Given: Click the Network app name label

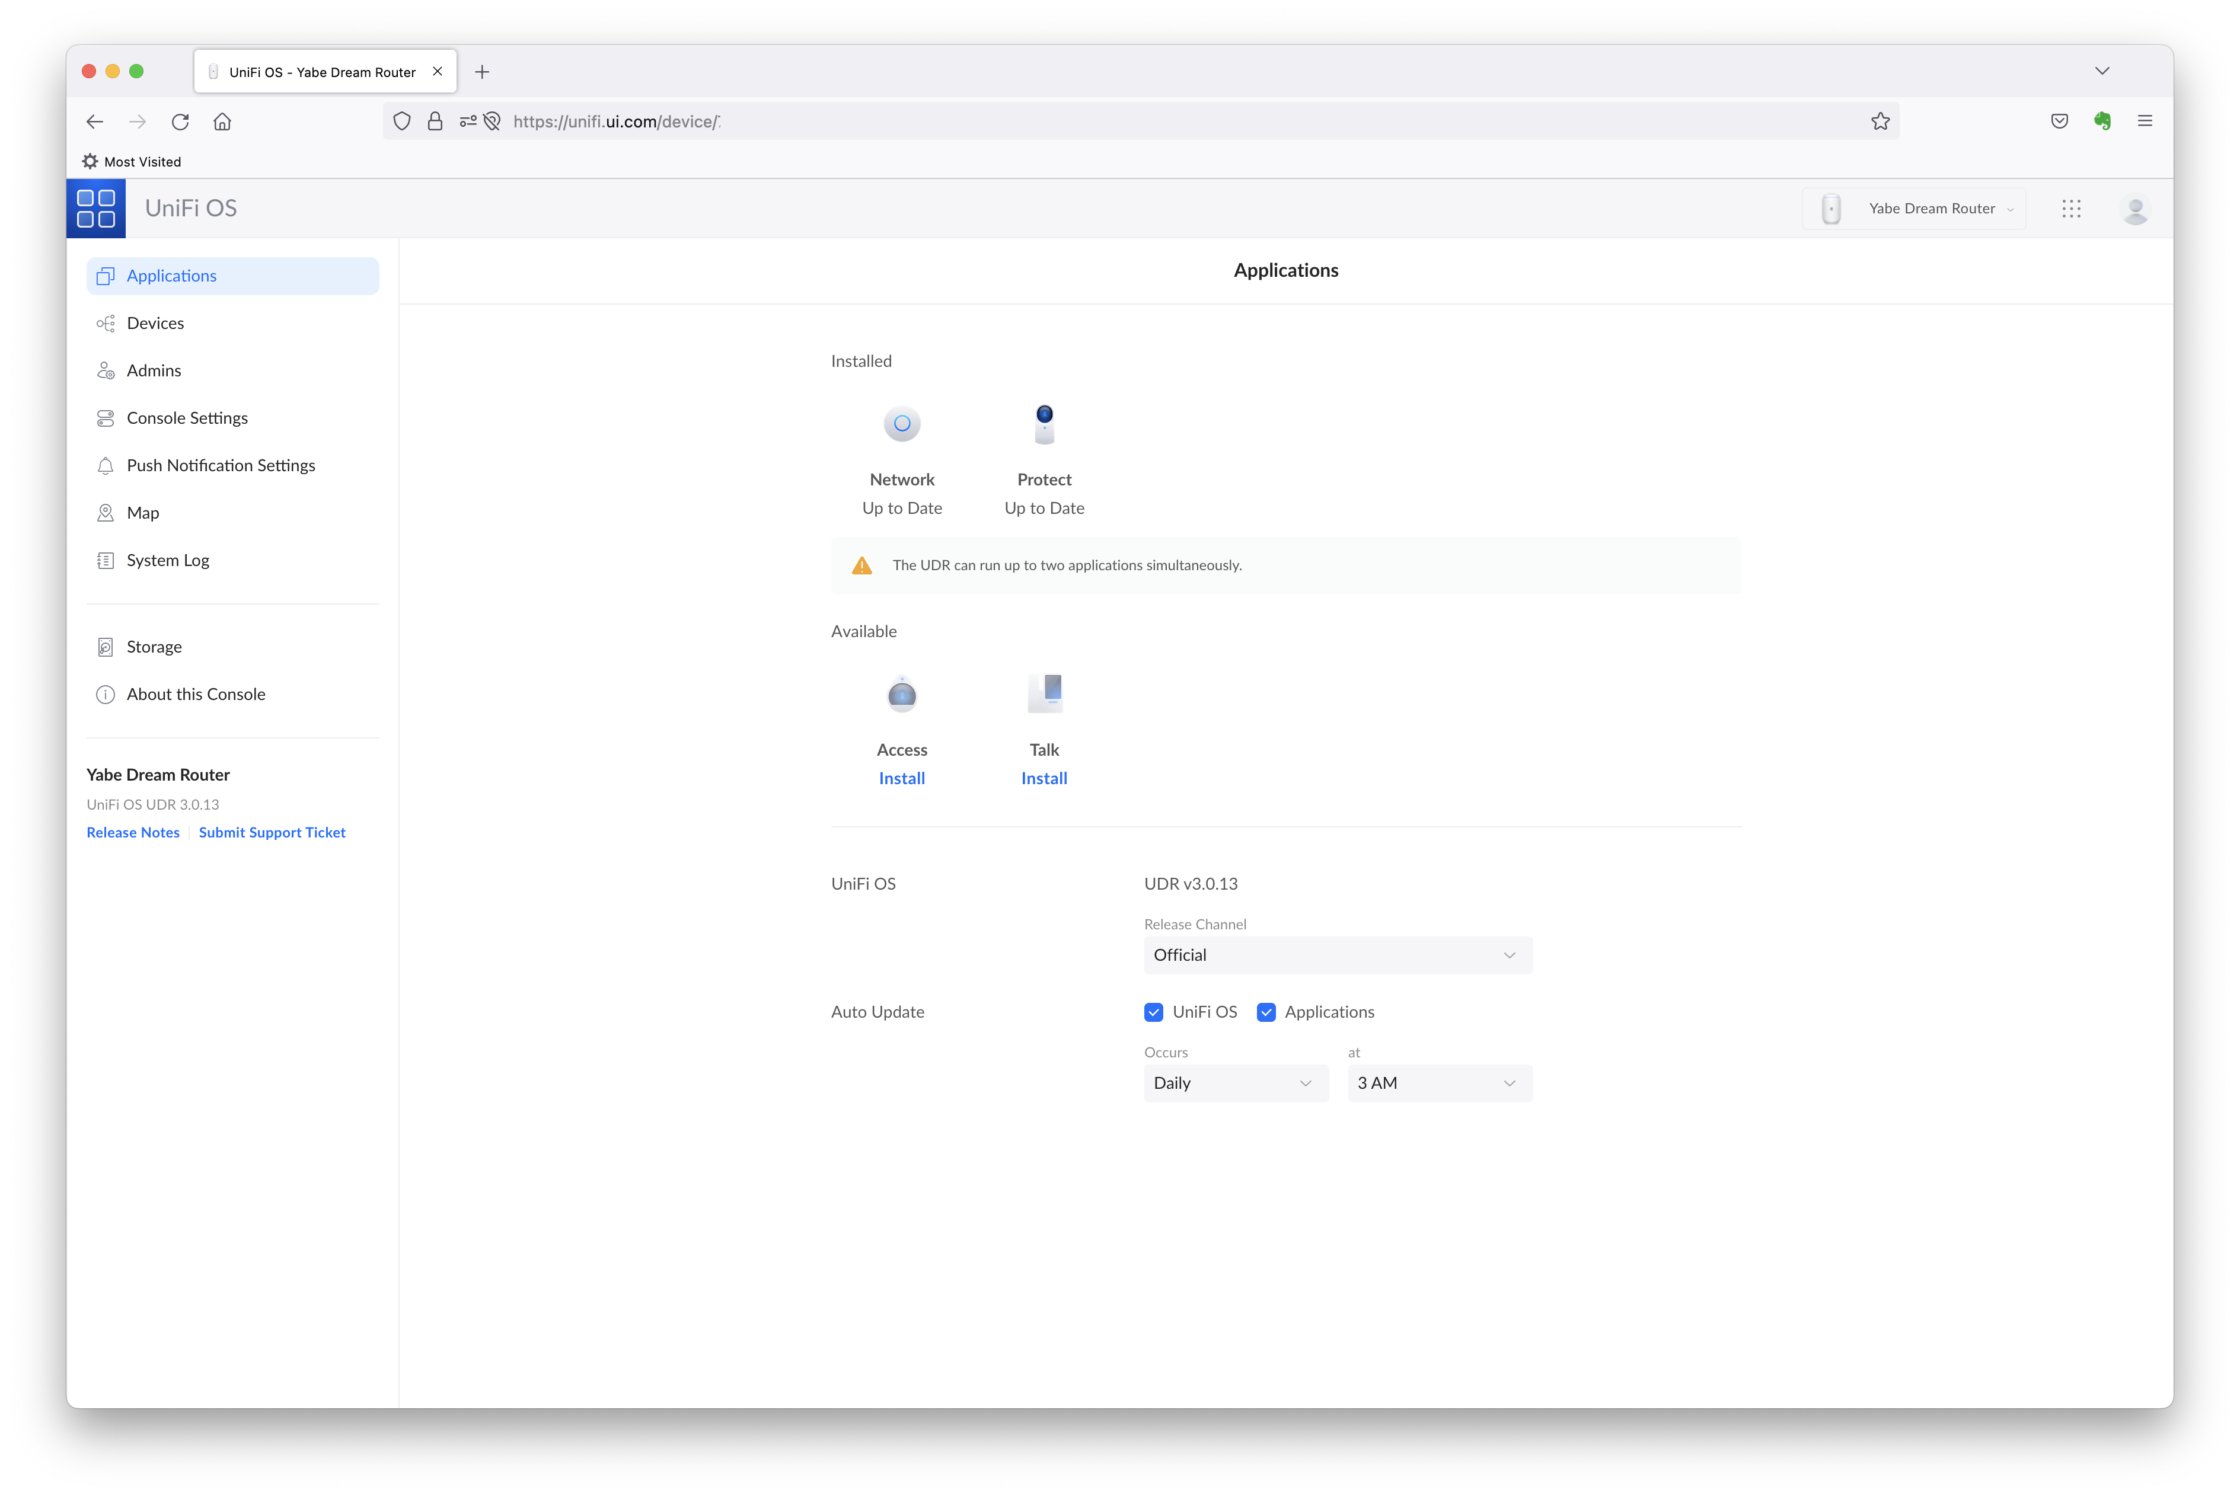Looking at the screenshot, I should (x=901, y=480).
